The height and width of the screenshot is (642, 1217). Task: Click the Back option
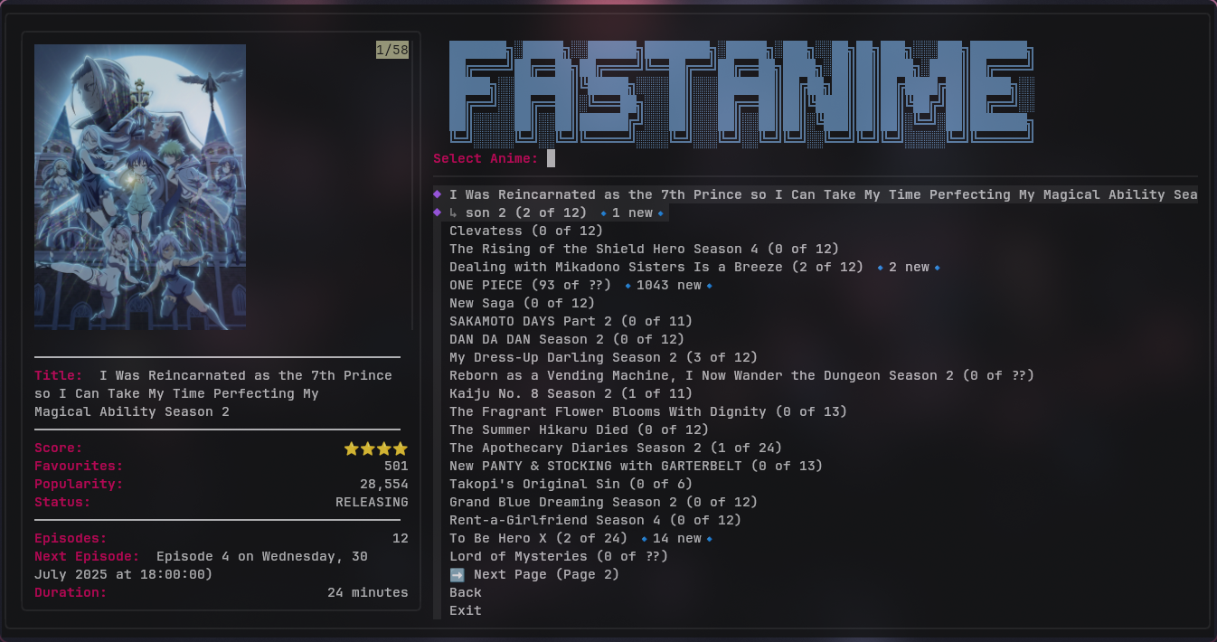(x=466, y=593)
